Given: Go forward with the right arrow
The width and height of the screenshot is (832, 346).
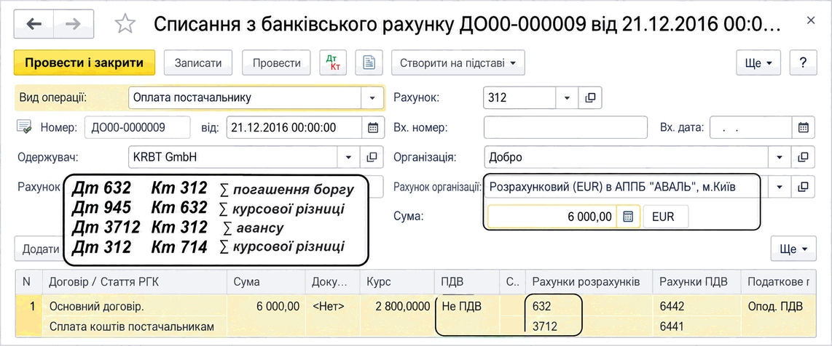Looking at the screenshot, I should tap(74, 24).
